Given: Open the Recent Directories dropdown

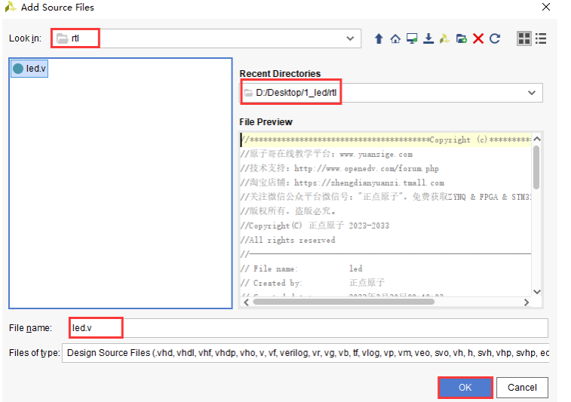Looking at the screenshot, I should [x=532, y=93].
